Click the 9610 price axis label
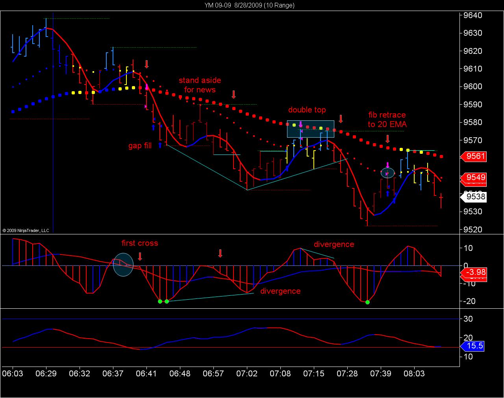504x398 pixels. pyautogui.click(x=473, y=69)
